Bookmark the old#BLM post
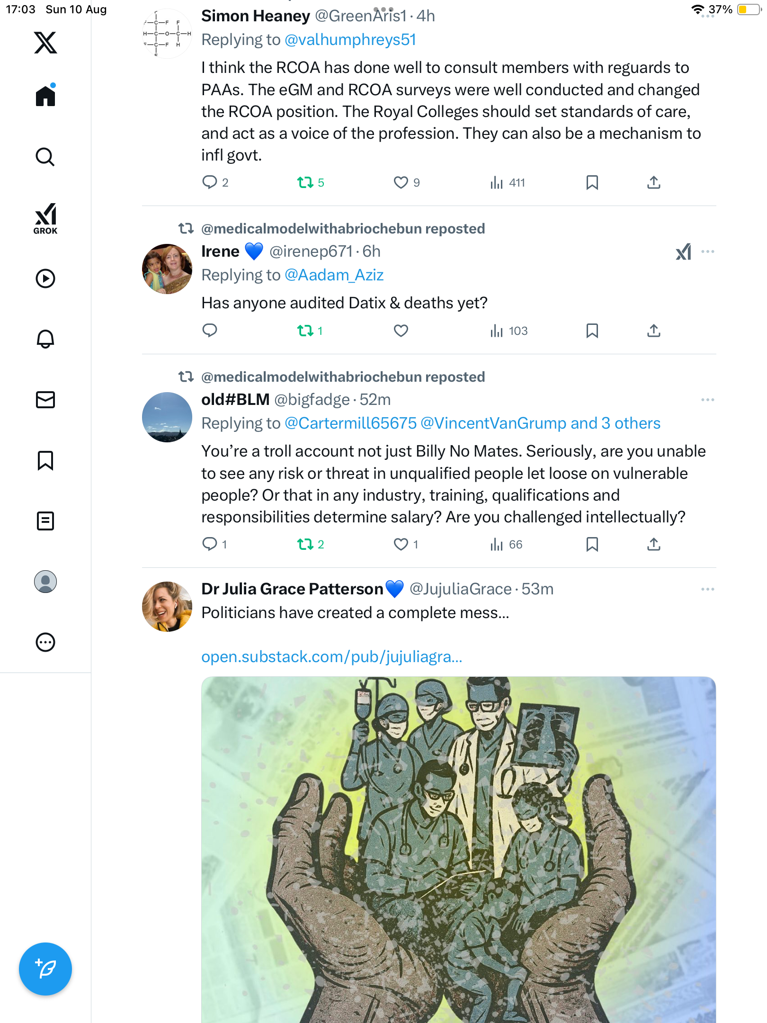 tap(592, 544)
